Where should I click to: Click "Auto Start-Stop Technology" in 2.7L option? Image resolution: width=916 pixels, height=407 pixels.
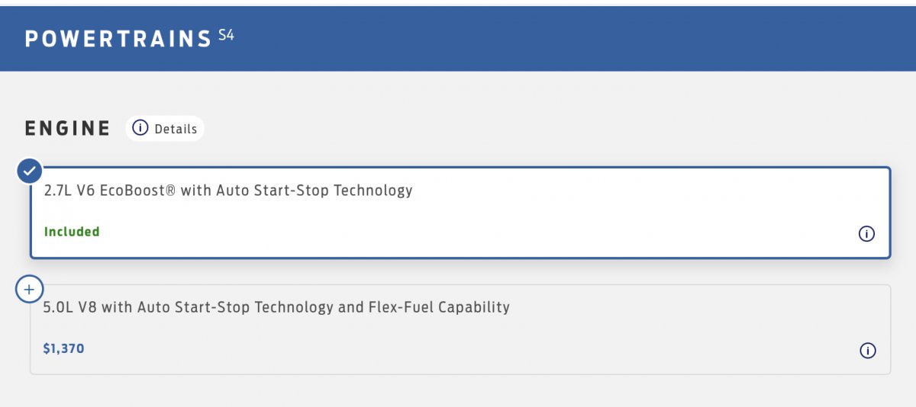(314, 191)
